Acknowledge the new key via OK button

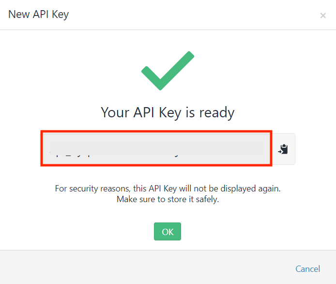click(168, 232)
